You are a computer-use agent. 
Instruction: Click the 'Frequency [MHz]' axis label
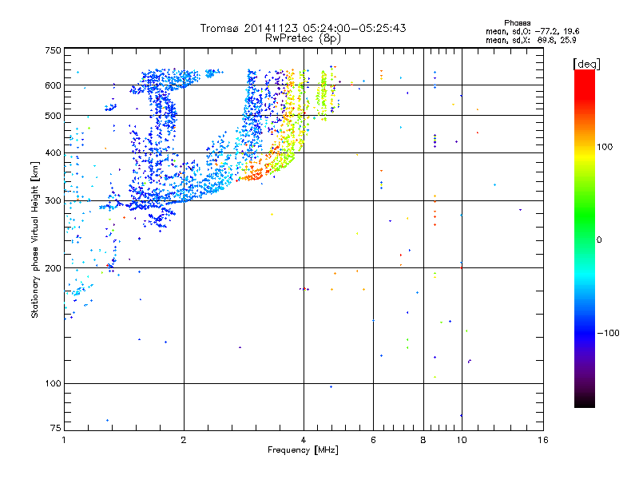(x=303, y=450)
